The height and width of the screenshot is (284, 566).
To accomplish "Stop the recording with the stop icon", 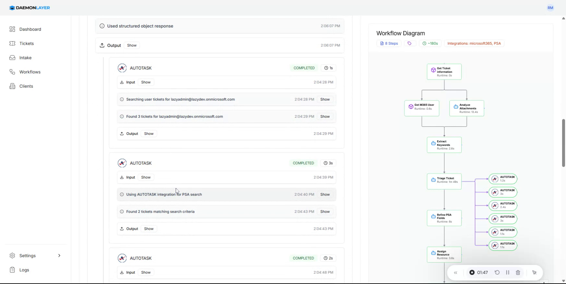I will click(x=472, y=273).
